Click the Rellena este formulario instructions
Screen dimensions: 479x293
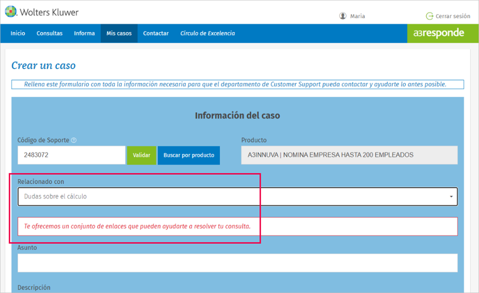point(238,84)
